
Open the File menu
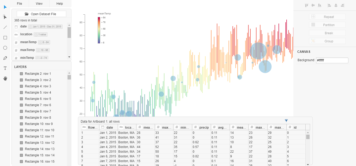click(x=19, y=4)
